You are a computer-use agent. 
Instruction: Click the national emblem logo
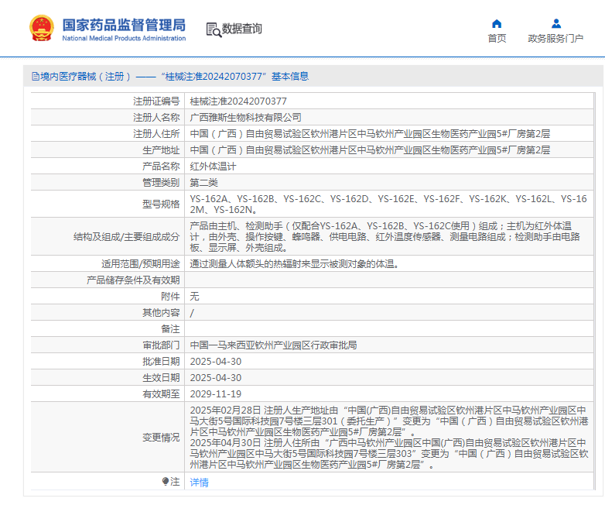coord(41,28)
